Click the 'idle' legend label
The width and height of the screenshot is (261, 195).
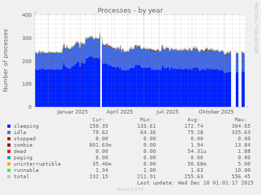tap(20, 132)
